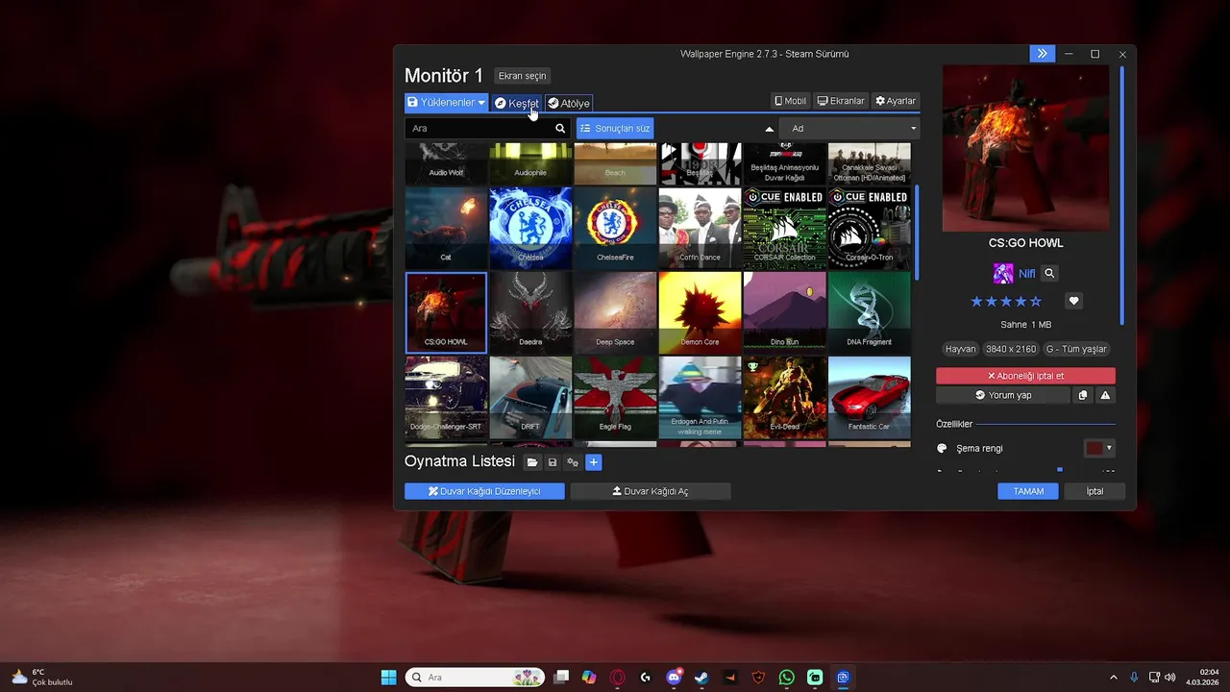
Task: Click the İptal cancel button
Action: pos(1095,491)
